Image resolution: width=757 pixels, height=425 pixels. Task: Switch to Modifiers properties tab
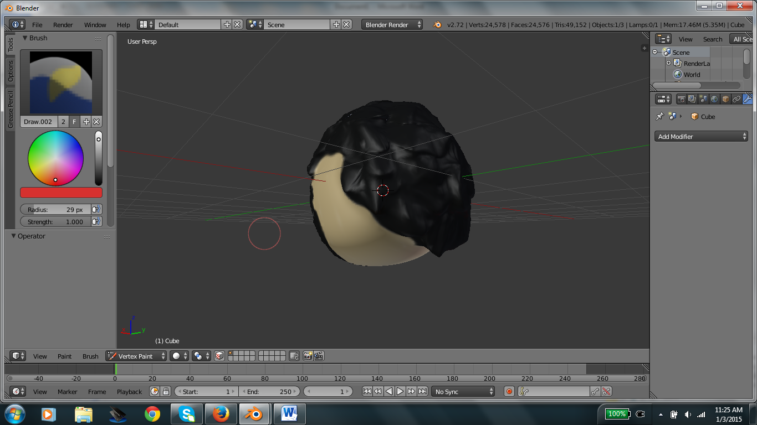[747, 99]
